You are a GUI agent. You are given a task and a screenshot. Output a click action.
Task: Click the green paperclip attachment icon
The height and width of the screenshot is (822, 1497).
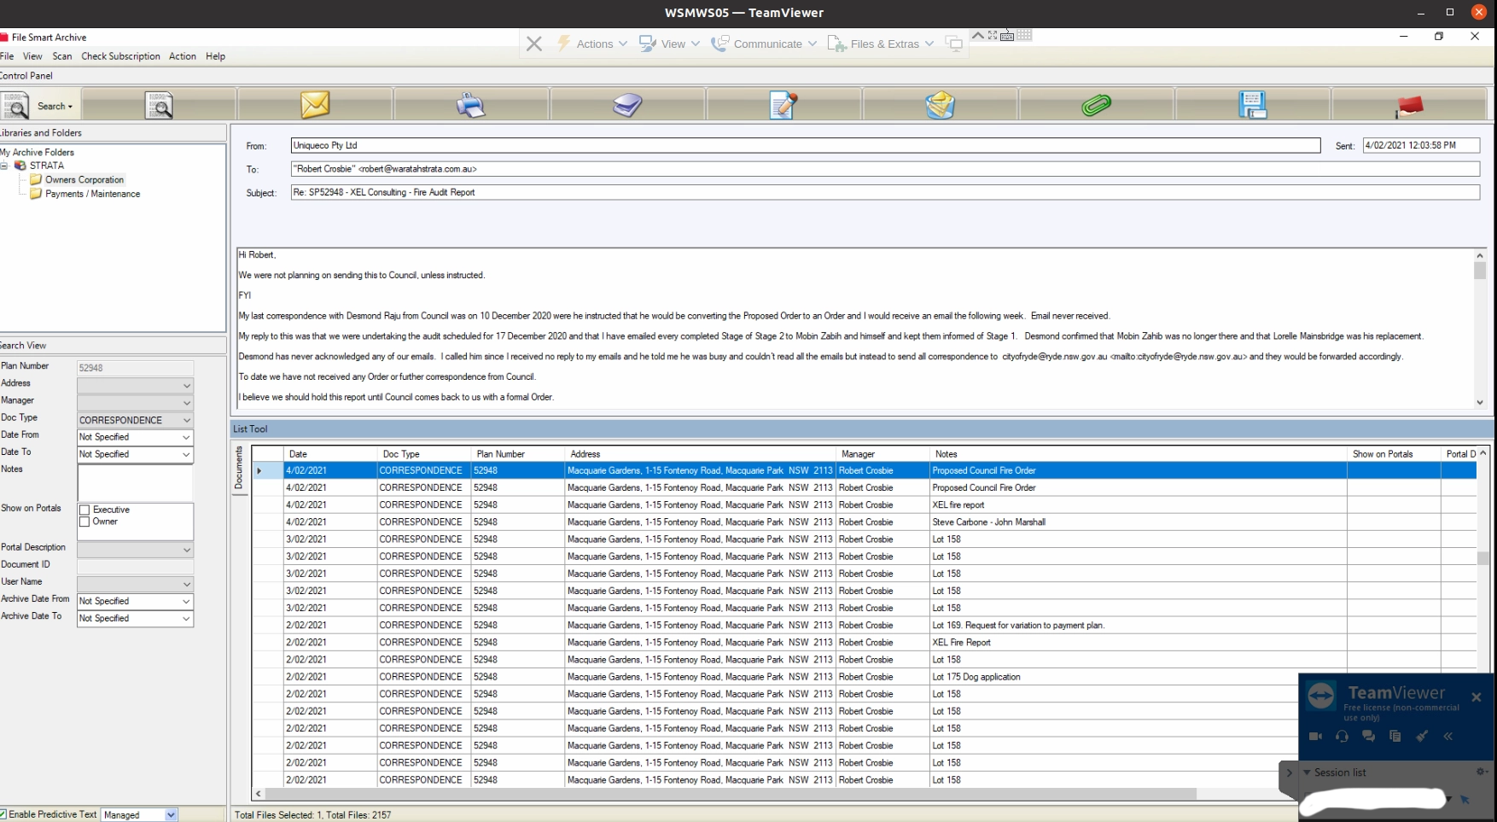coord(1096,105)
